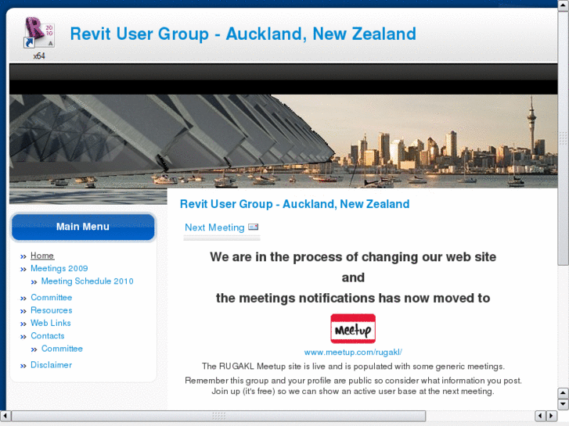569x426 pixels.
Task: Click text 'Join up (it's free)'
Action: [243, 391]
